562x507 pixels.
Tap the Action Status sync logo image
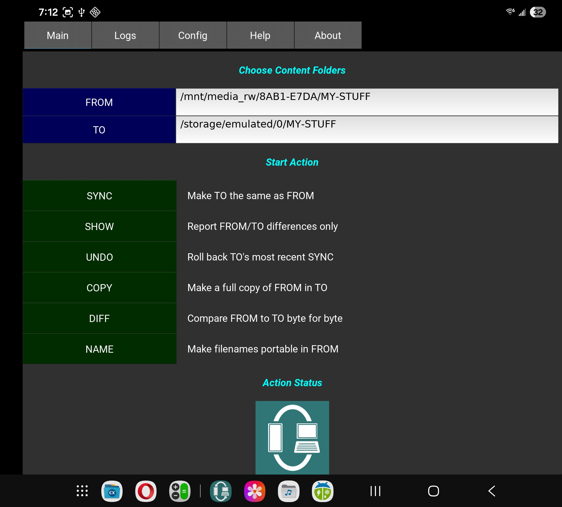click(x=292, y=437)
